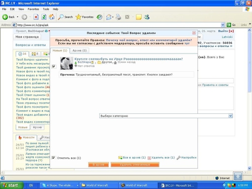
Task: Click the Новые button in sidebar
Action: click(23, 127)
